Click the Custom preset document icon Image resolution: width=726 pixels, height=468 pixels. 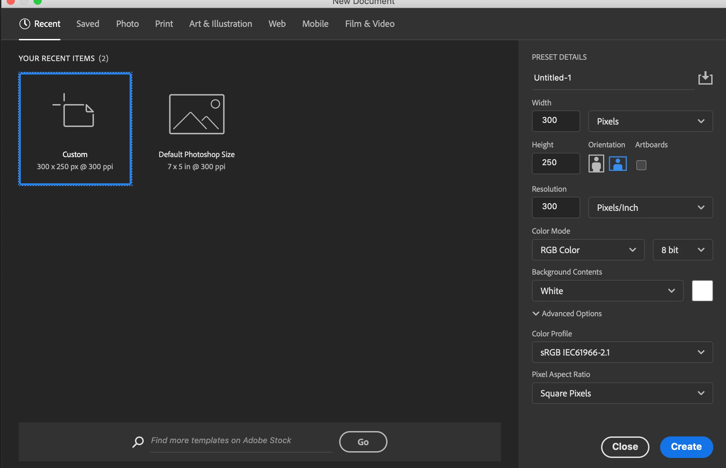point(74,111)
